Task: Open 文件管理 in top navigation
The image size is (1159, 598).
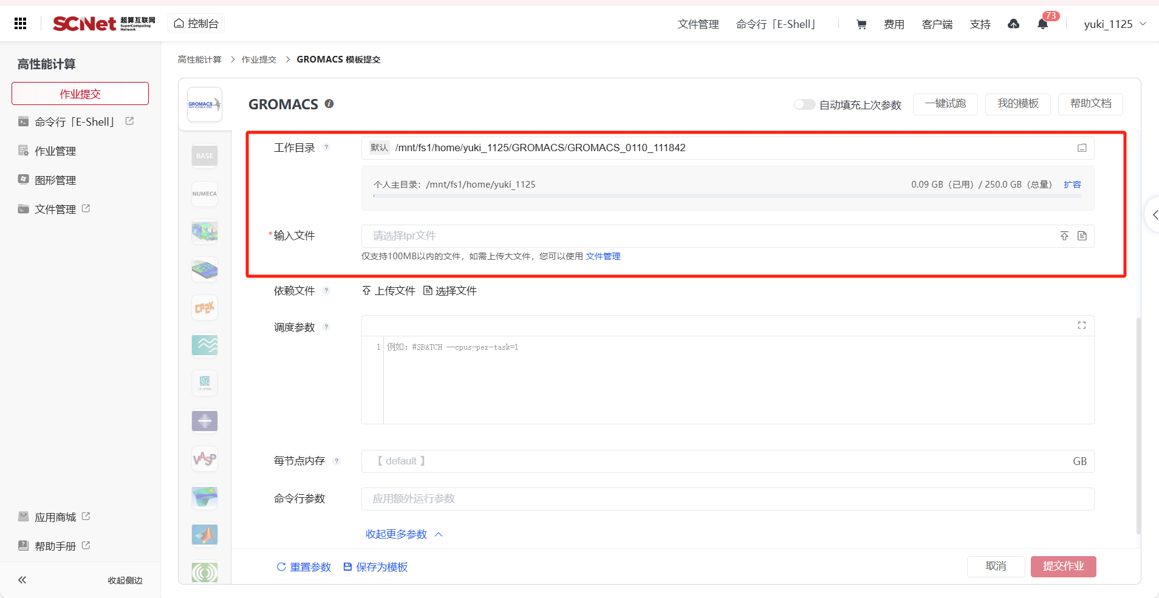Action: (x=698, y=24)
